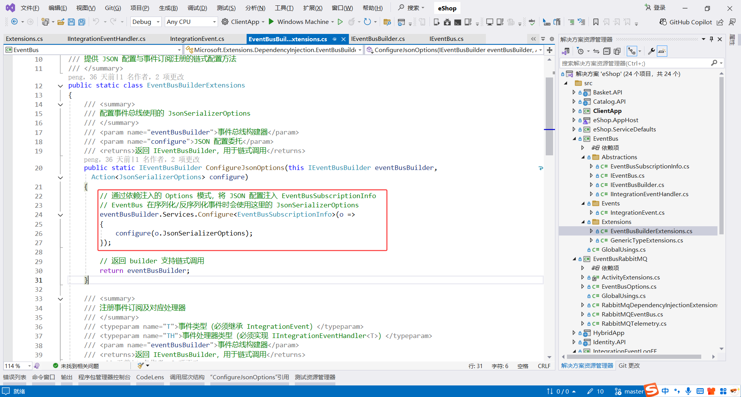Screen dimensions: 741x397
Task: Open the Any CPU platform dropdown
Action: tap(191, 22)
